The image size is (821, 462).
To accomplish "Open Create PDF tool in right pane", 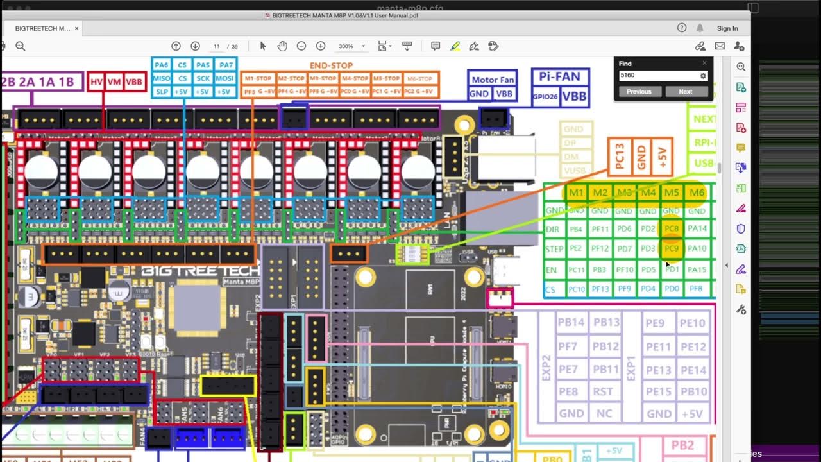I will tap(741, 128).
